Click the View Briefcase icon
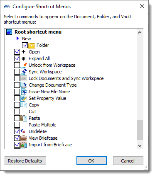 tap(24, 138)
